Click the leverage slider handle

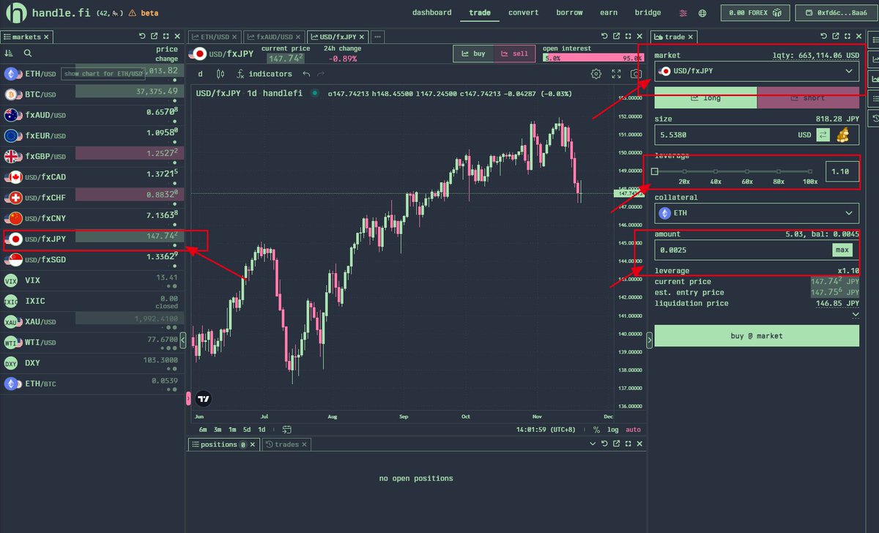click(655, 171)
